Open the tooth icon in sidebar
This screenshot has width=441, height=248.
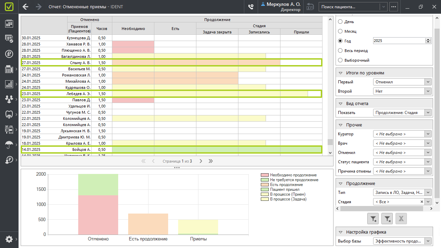coord(9,114)
